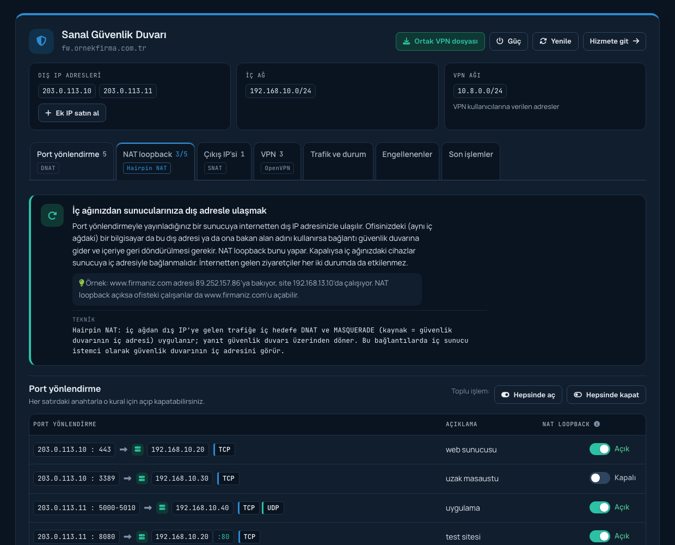Click the server icon in the 5000-5010 row
675x545 pixels.
click(162, 508)
